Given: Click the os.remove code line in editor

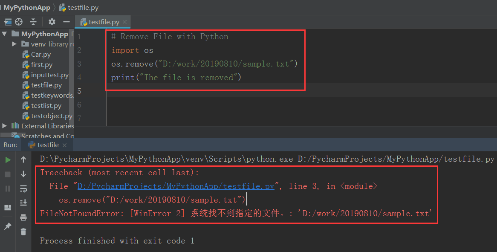Looking at the screenshot, I should 205,64.
